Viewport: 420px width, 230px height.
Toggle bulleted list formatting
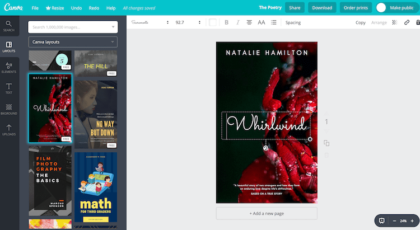(x=273, y=22)
